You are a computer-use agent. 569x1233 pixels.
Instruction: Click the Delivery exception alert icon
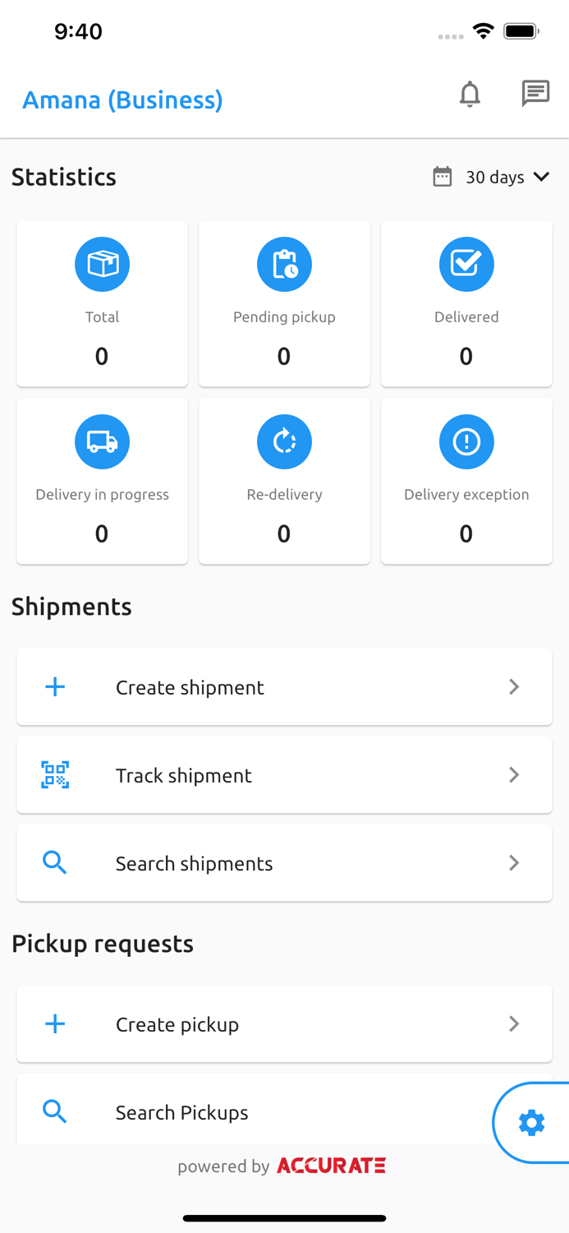point(466,441)
